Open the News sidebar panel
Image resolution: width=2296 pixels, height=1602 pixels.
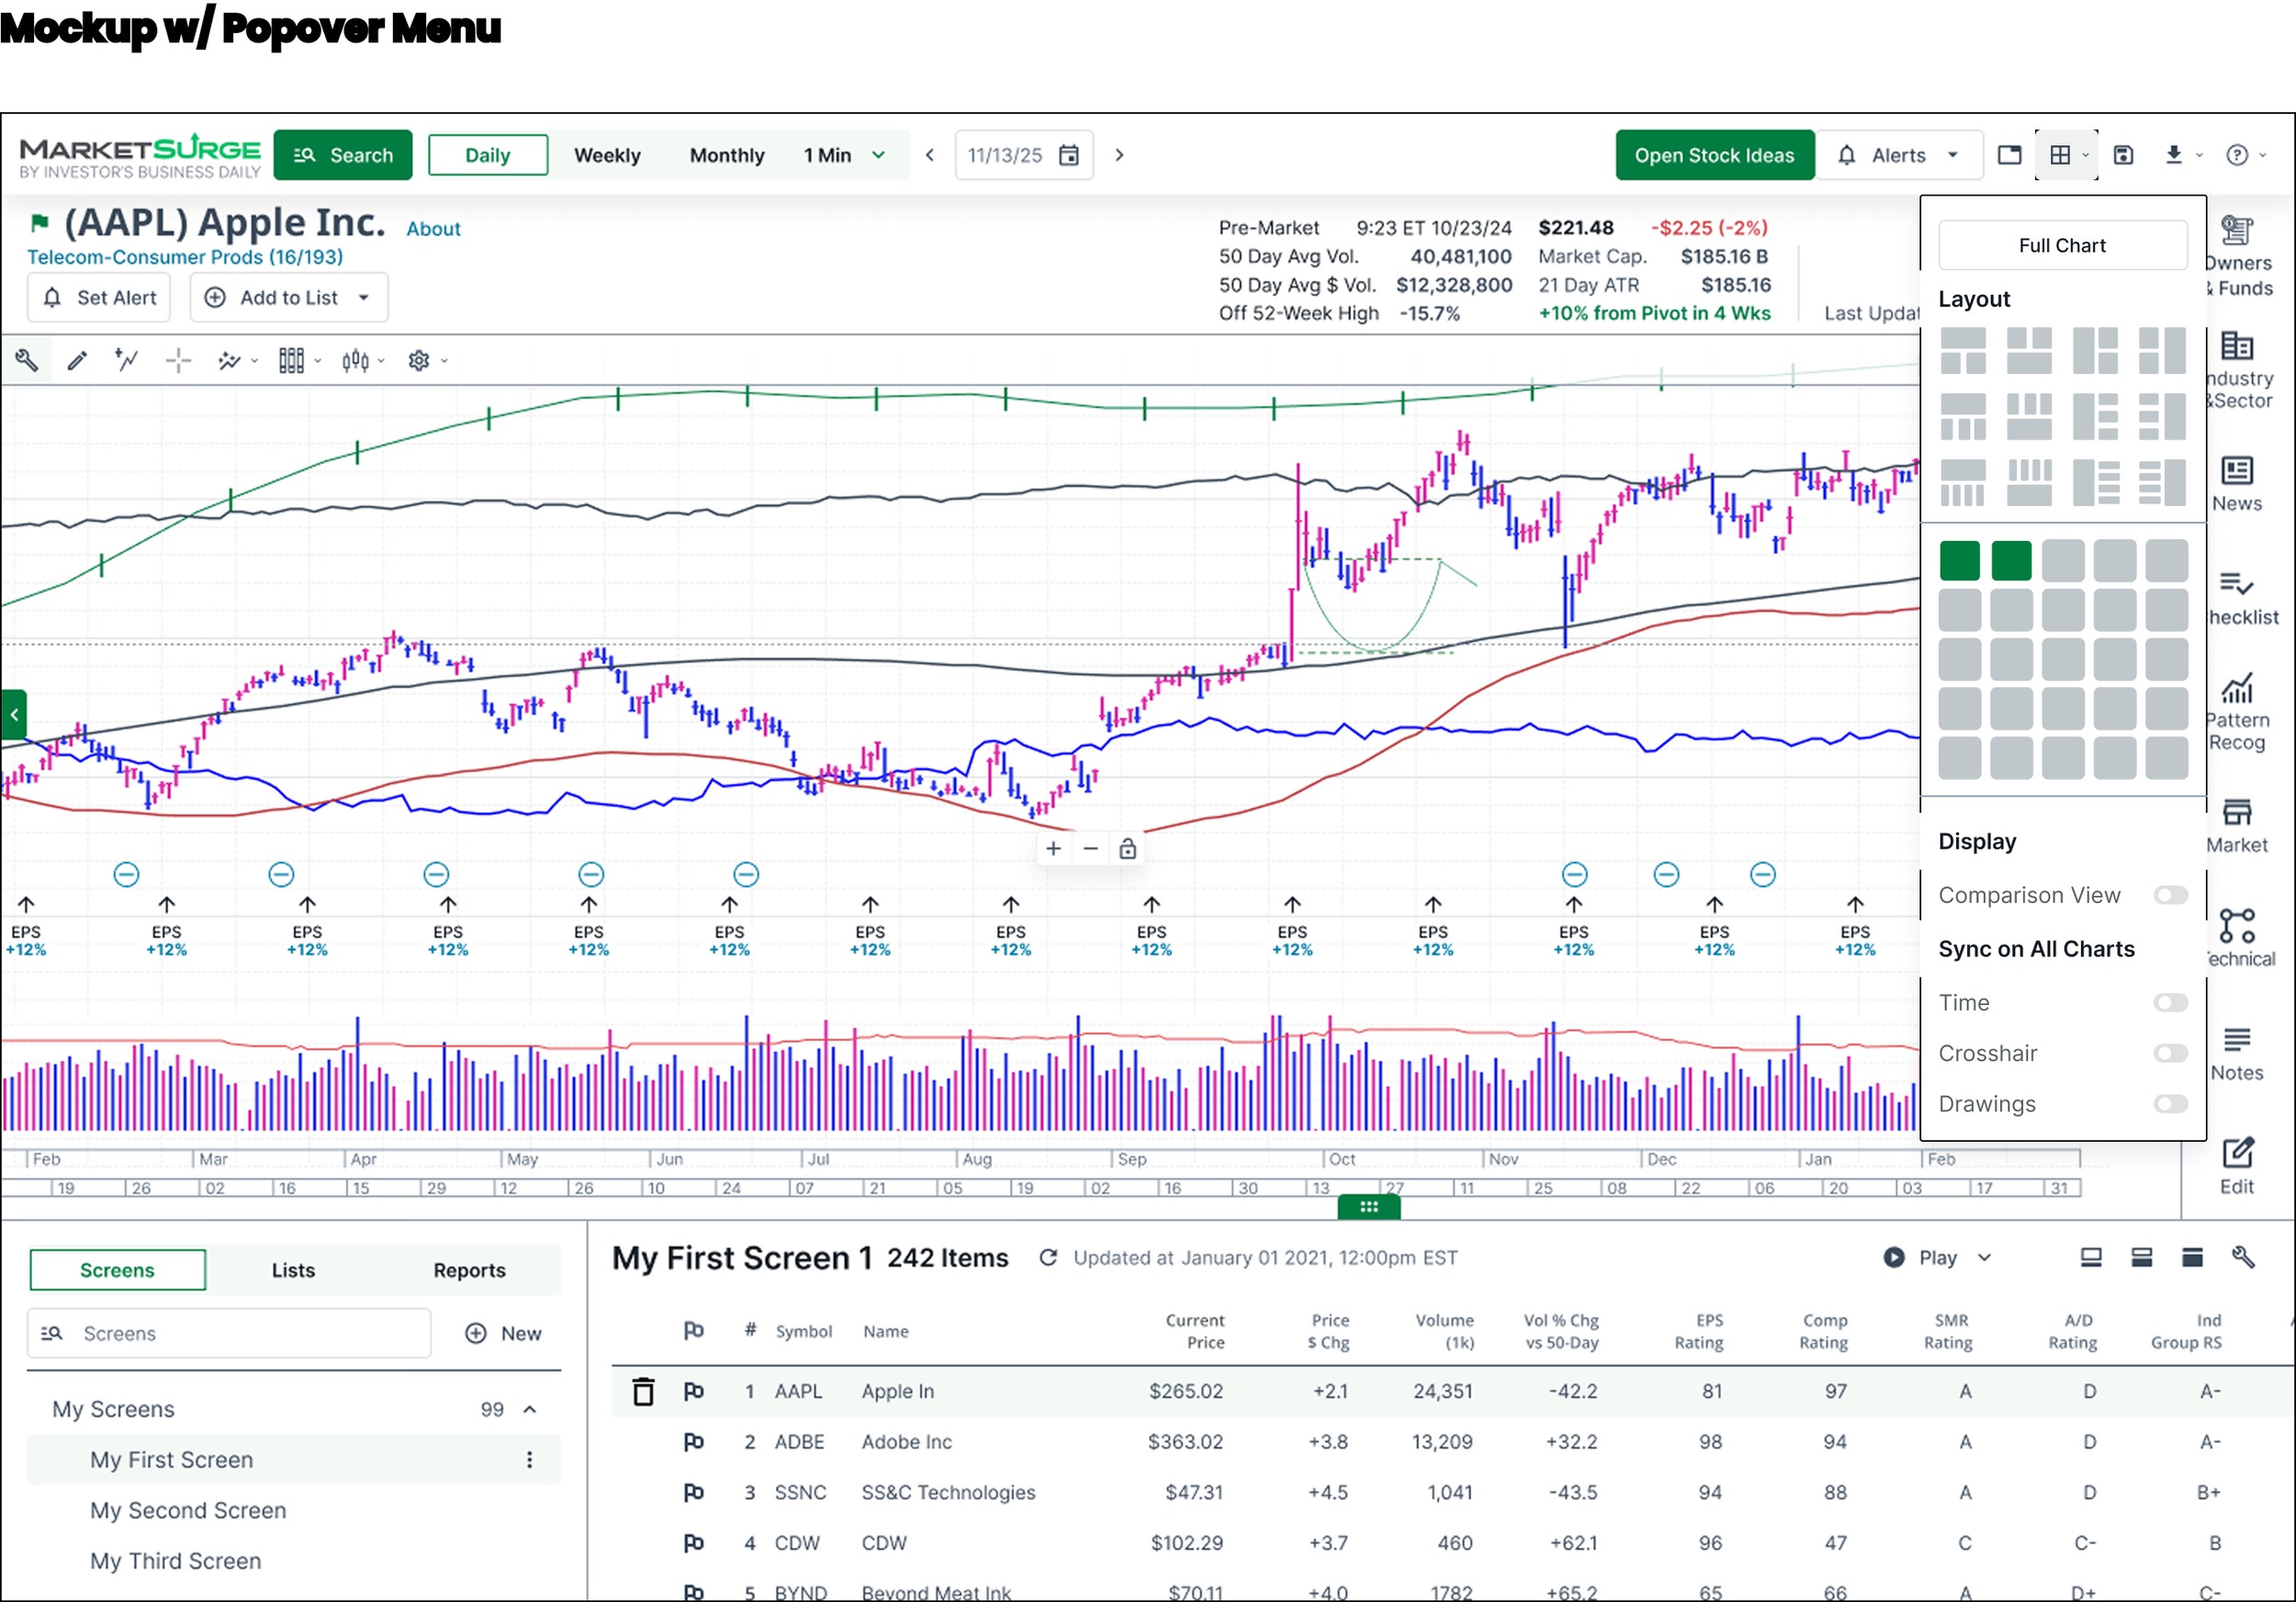click(2236, 484)
